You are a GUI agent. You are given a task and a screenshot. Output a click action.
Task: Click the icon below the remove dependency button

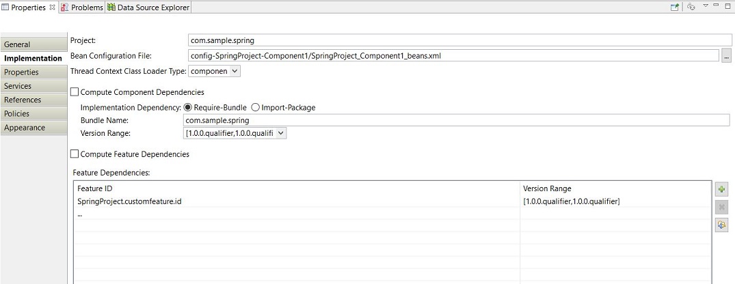(721, 225)
